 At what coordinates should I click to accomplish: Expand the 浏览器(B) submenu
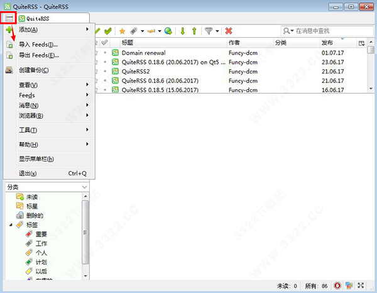(x=55, y=116)
